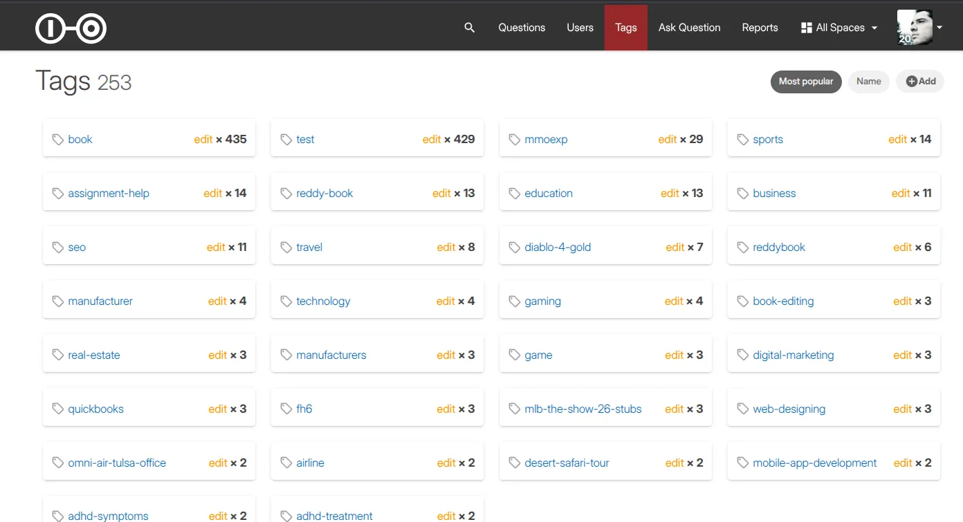Click the tag icon beside airline

pyautogui.click(x=286, y=463)
